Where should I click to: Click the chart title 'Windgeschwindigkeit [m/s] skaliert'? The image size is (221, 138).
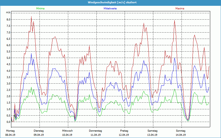tap(112, 2)
